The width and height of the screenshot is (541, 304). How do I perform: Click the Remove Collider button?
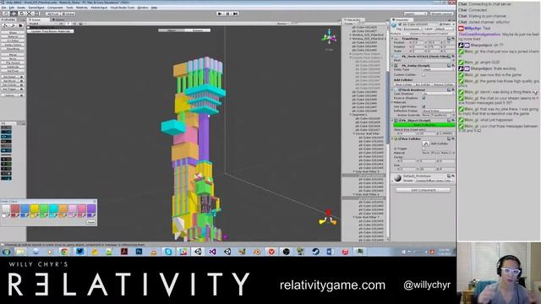[x=443, y=84]
